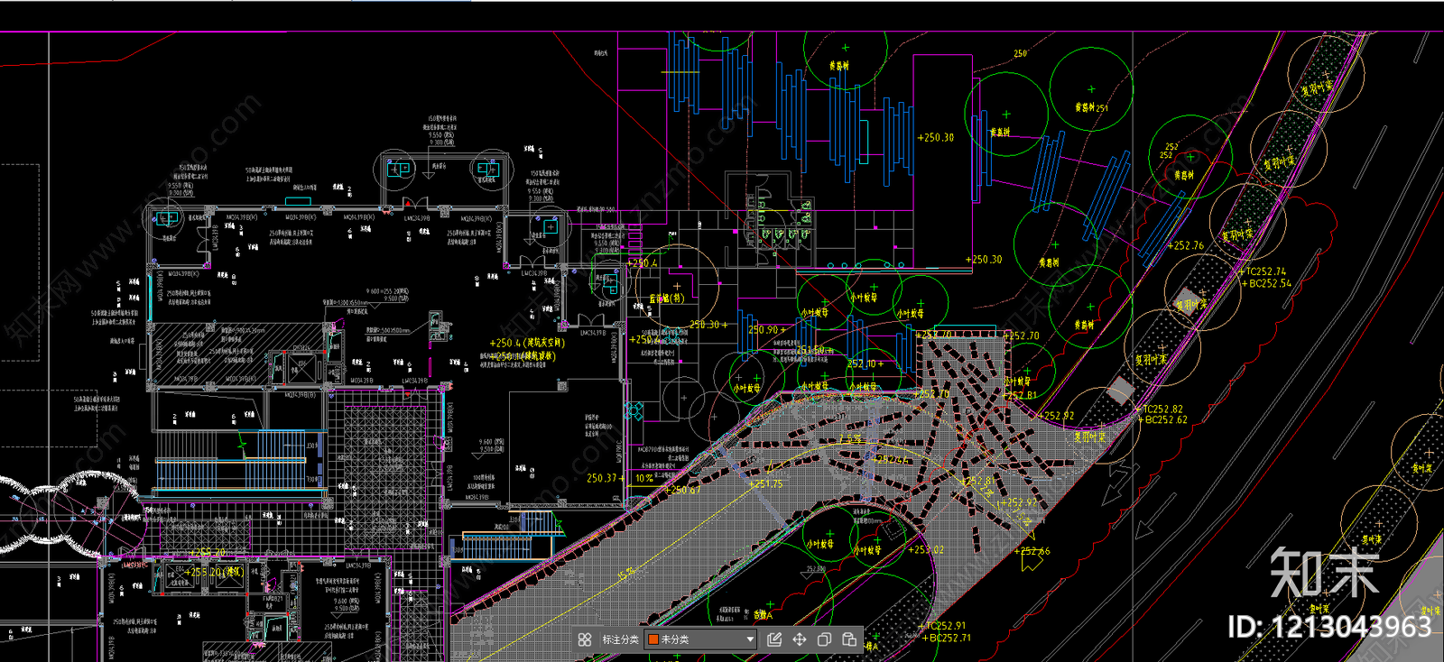Image resolution: width=1444 pixels, height=662 pixels.
Task: Select the TC252.74 elevation text
Action: click(1266, 271)
